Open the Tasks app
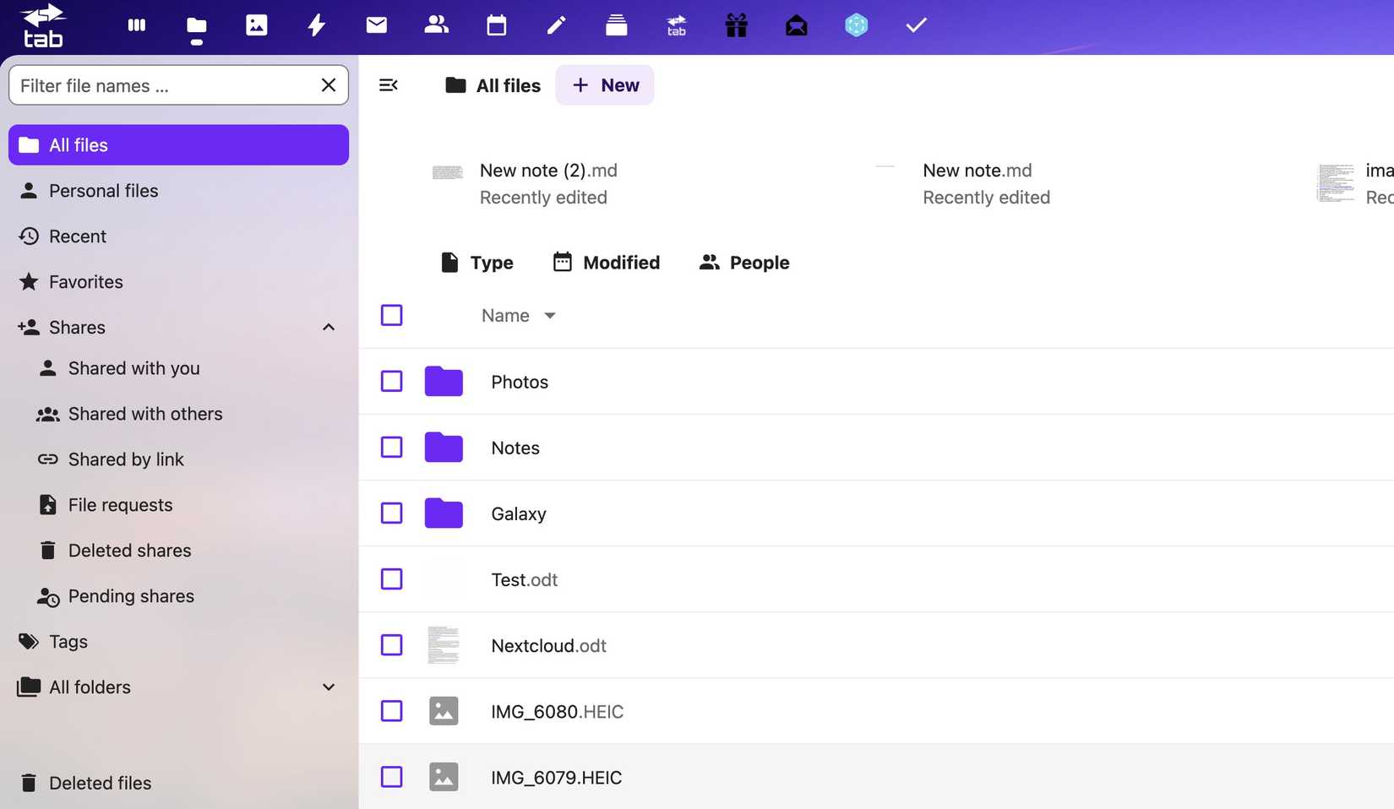 916,25
